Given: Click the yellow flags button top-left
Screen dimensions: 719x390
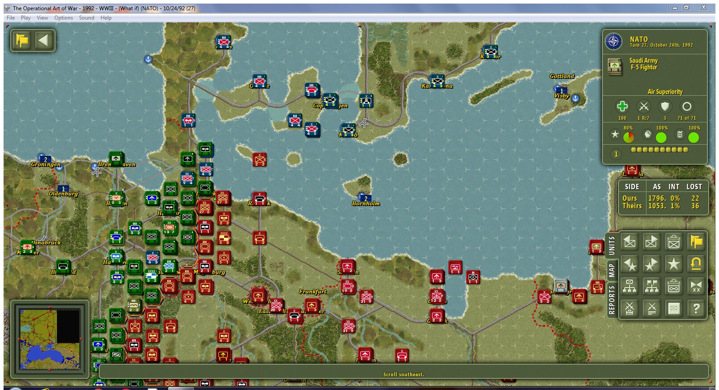Looking at the screenshot, I should click(22, 41).
